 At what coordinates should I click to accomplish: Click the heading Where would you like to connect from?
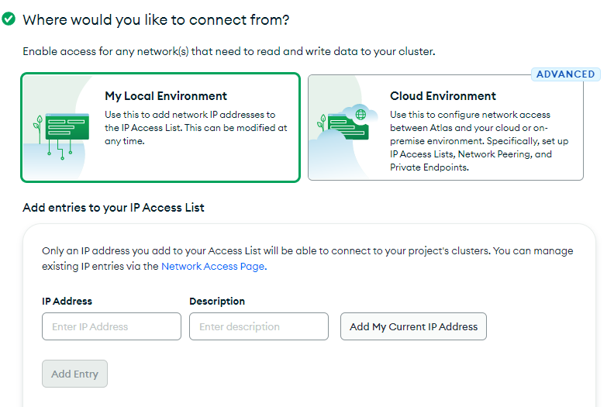[x=156, y=19]
